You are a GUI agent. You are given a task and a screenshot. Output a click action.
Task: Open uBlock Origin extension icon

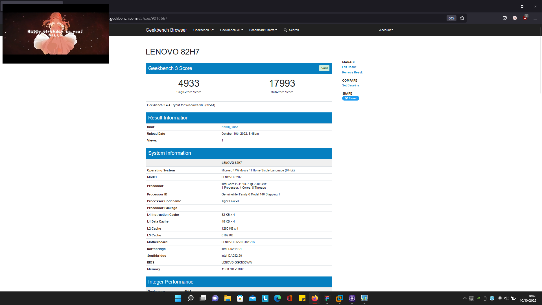click(x=525, y=18)
